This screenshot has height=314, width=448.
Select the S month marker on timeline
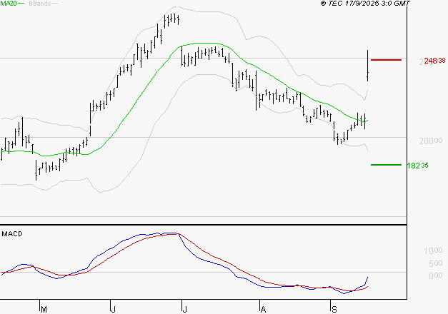[333, 309]
